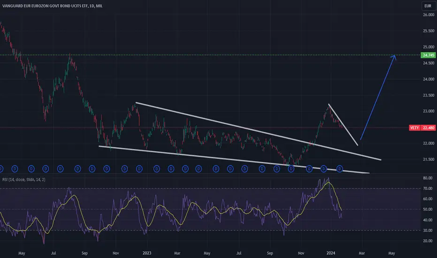The height and width of the screenshot is (258, 437).
Task: Click the 2024 label on time axis
Action: tap(331, 253)
